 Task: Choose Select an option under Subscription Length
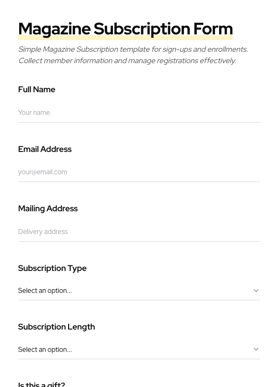click(x=45, y=349)
